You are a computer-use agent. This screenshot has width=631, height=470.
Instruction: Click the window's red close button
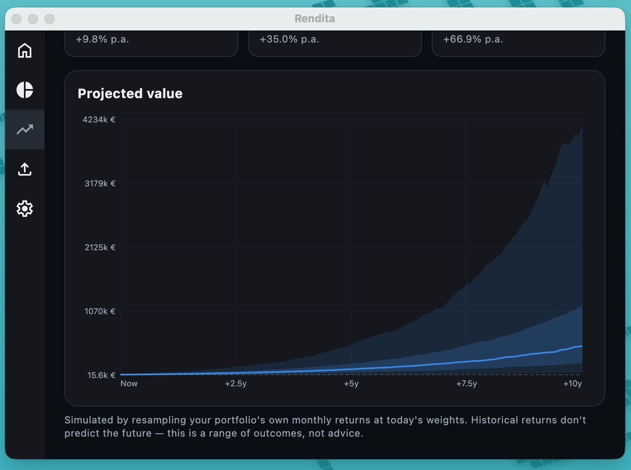[x=16, y=19]
